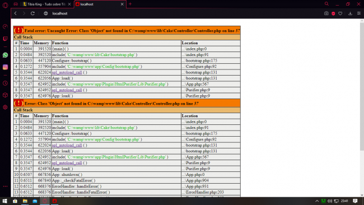This screenshot has width=364, height=205.
Task: Open browsing History from sidebar clock icon
Action: (5, 83)
